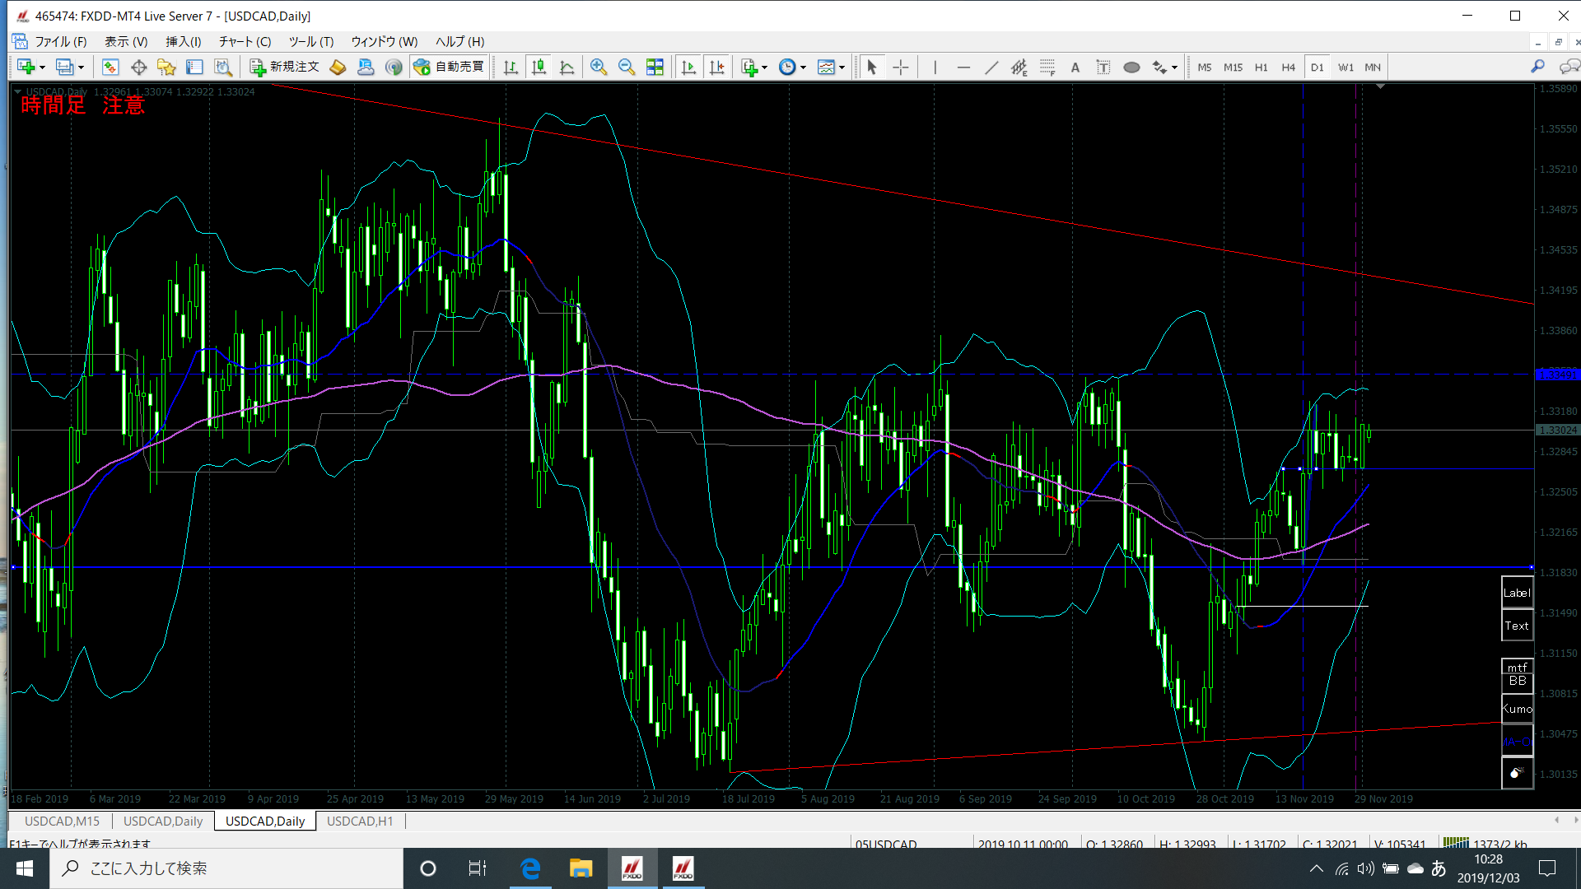The width and height of the screenshot is (1581, 889).
Task: Click Windows search box on taskbar
Action: (226, 868)
